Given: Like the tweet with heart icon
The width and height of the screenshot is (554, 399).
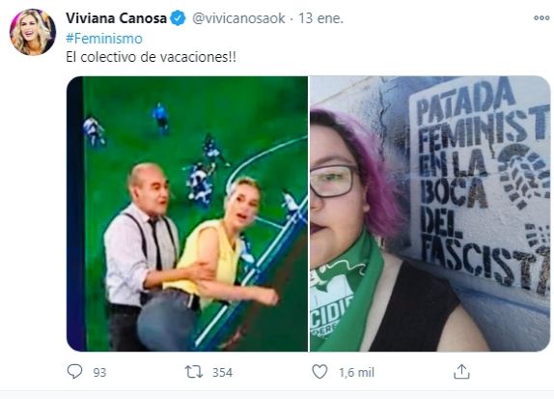Looking at the screenshot, I should pyautogui.click(x=319, y=372).
